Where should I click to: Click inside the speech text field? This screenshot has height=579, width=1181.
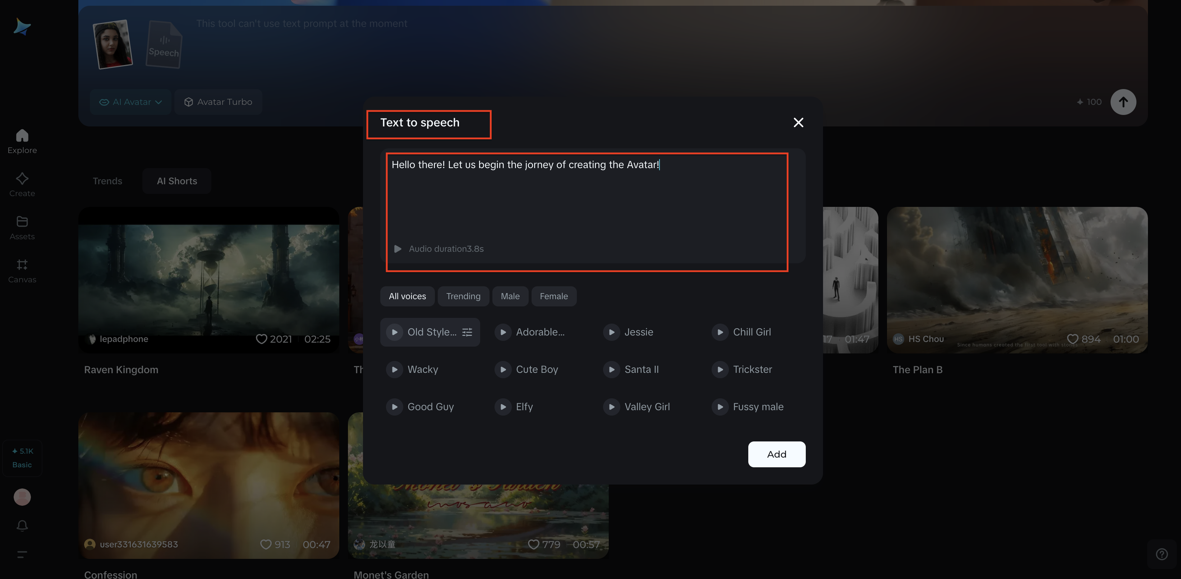tap(587, 202)
